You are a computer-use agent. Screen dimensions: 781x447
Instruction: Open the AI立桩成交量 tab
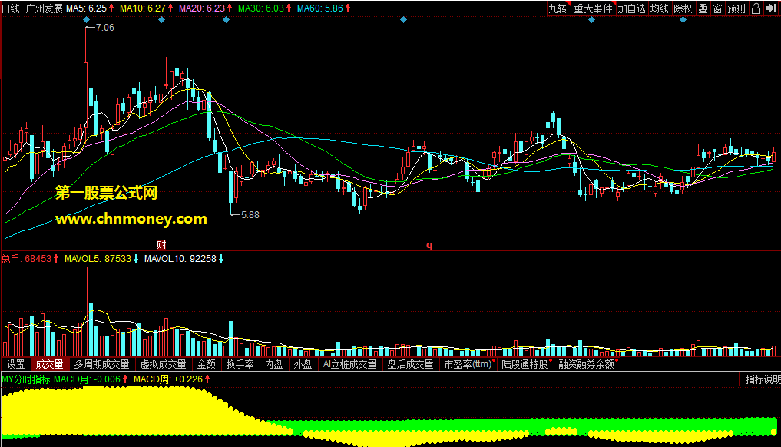[349, 364]
